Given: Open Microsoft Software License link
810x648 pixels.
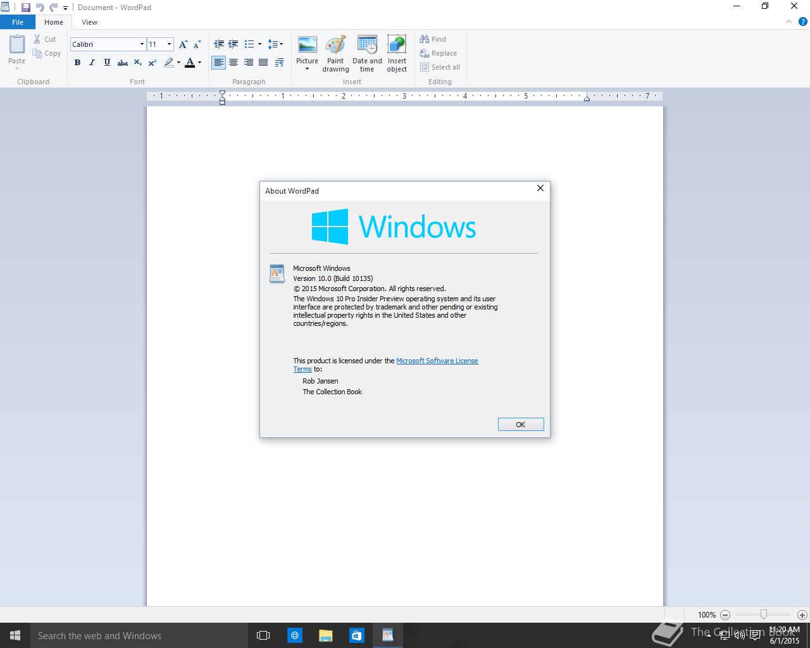Looking at the screenshot, I should (x=437, y=361).
